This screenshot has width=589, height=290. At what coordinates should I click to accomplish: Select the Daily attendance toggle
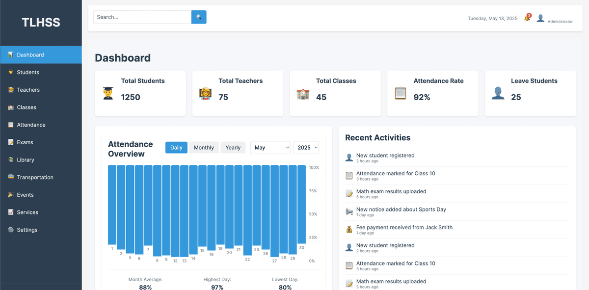coord(176,147)
